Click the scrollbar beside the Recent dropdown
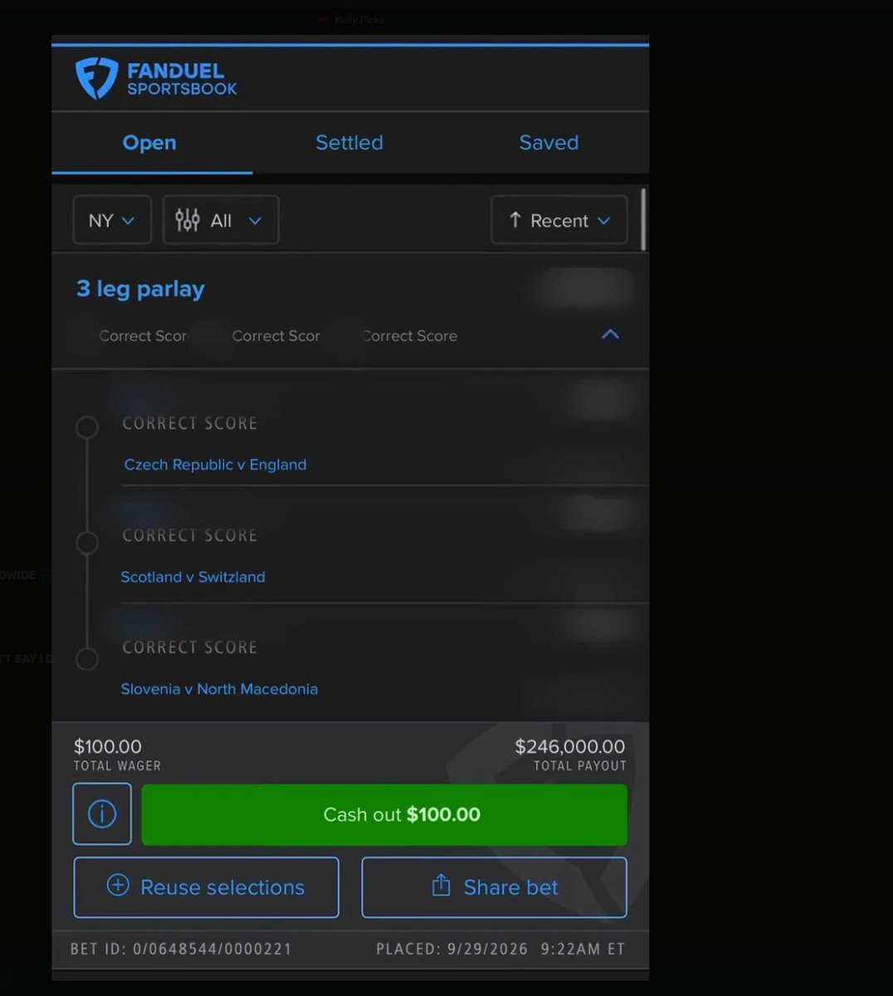Image resolution: width=893 pixels, height=996 pixels. [x=644, y=220]
